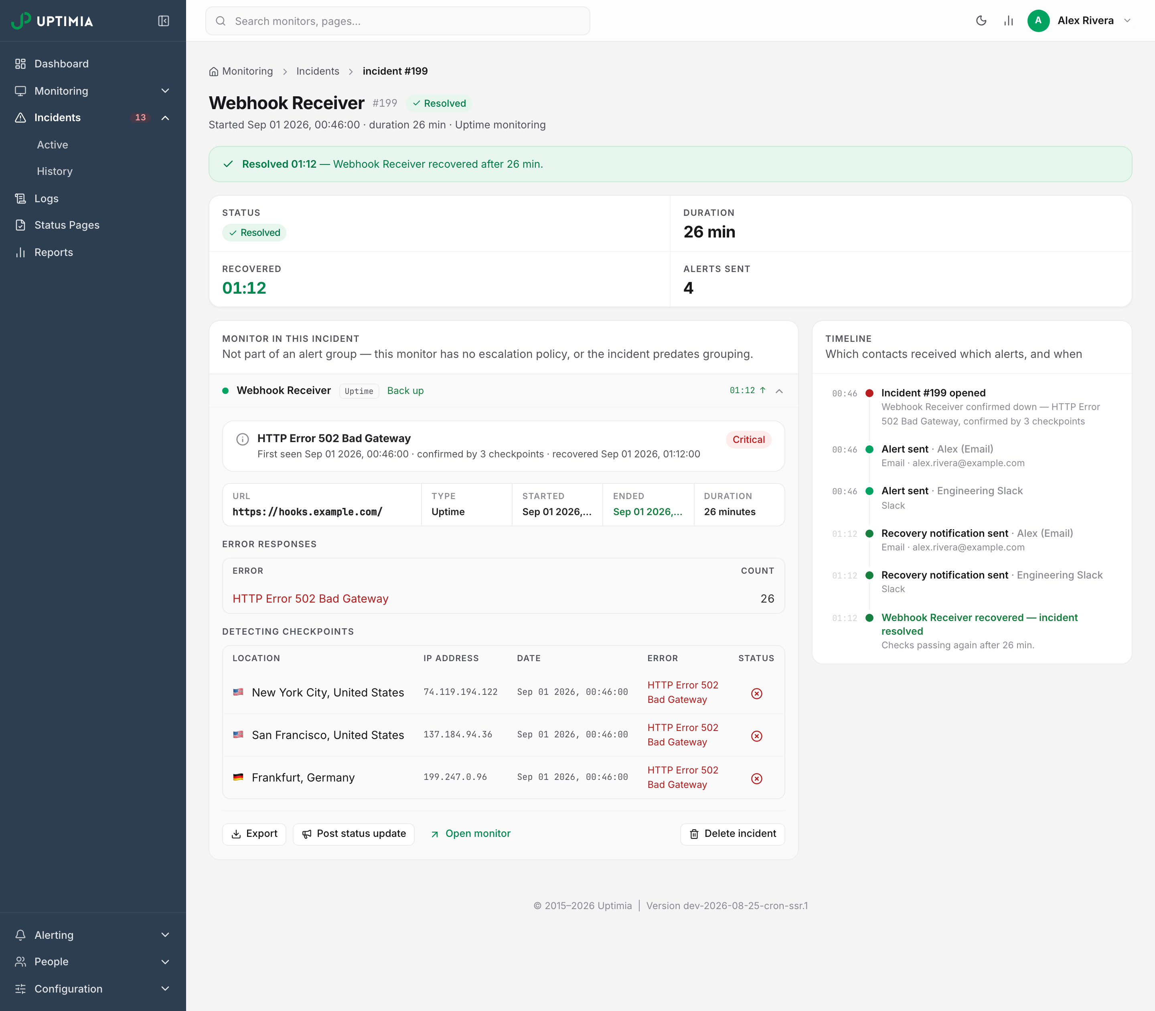
Task: Click New York City error status icon
Action: pos(757,693)
